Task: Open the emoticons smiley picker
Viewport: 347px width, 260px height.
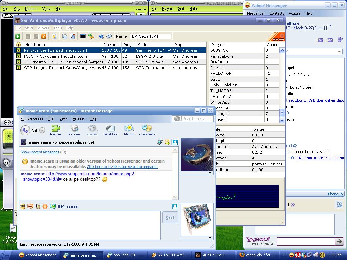Action: coord(23,207)
